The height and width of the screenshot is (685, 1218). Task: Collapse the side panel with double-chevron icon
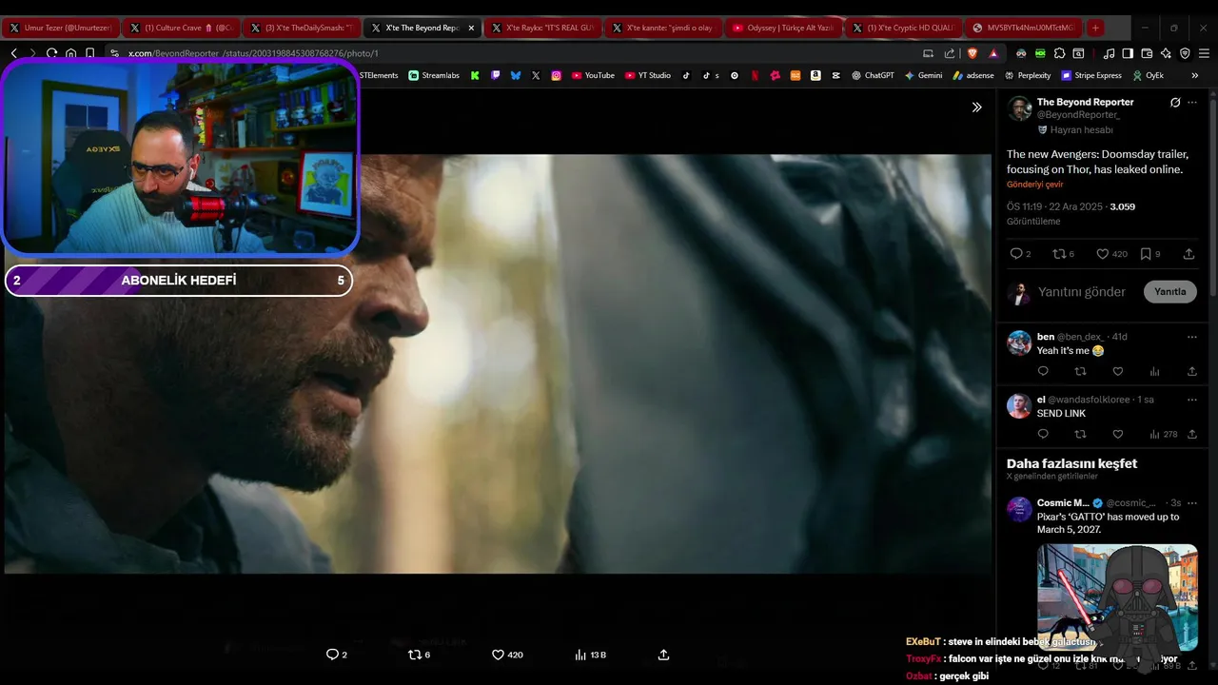[976, 108]
